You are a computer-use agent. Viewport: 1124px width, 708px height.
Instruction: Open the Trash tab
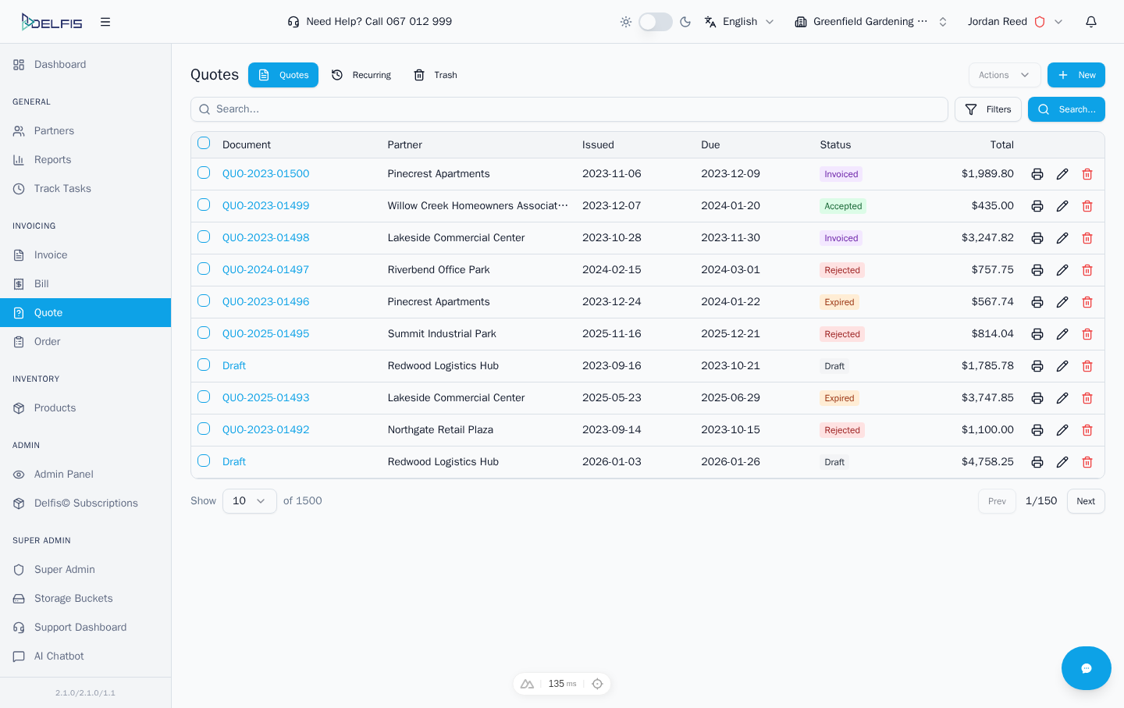436,75
